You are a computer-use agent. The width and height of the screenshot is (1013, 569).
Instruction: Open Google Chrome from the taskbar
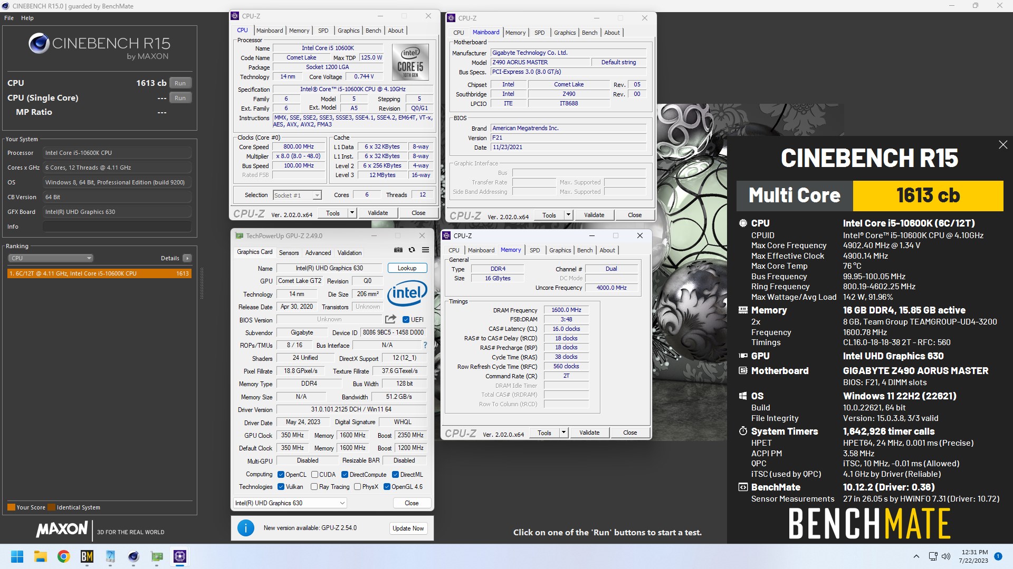(x=63, y=556)
